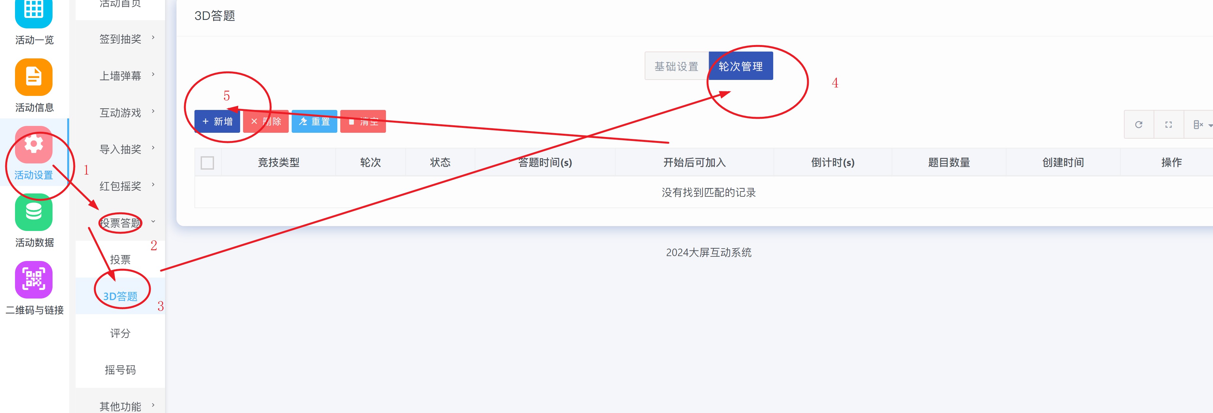Image resolution: width=1213 pixels, height=413 pixels.
Task: Toggle fullscreen table view icon
Action: (x=1168, y=125)
